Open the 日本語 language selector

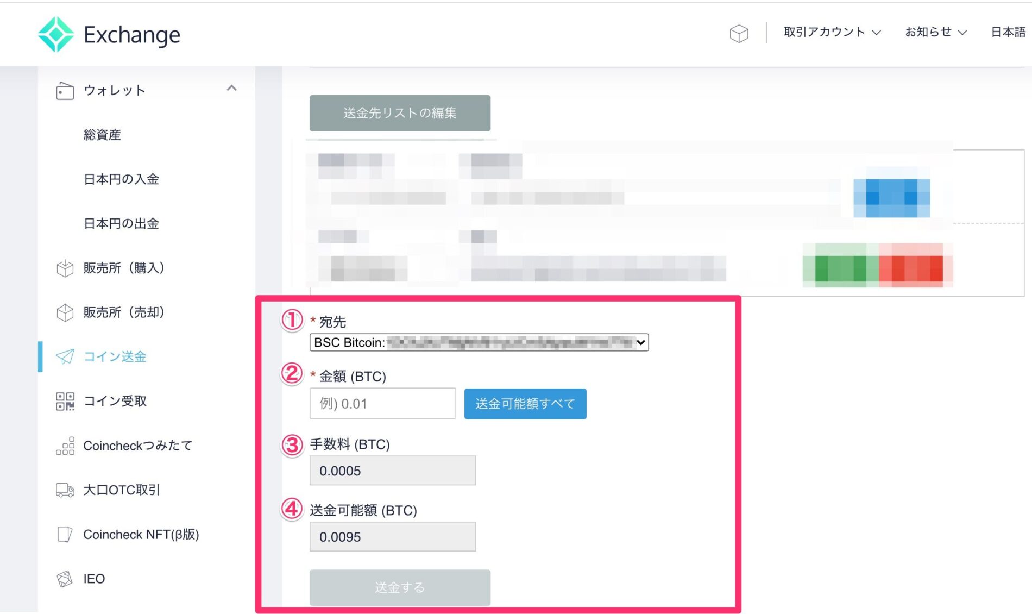tap(1009, 32)
